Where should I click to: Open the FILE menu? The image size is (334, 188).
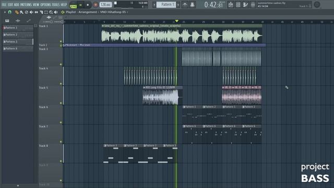[4, 5]
